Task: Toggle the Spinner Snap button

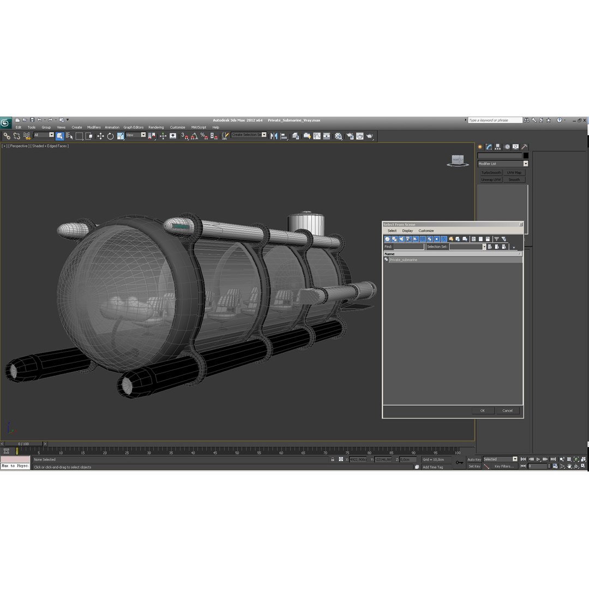Action: point(214,136)
